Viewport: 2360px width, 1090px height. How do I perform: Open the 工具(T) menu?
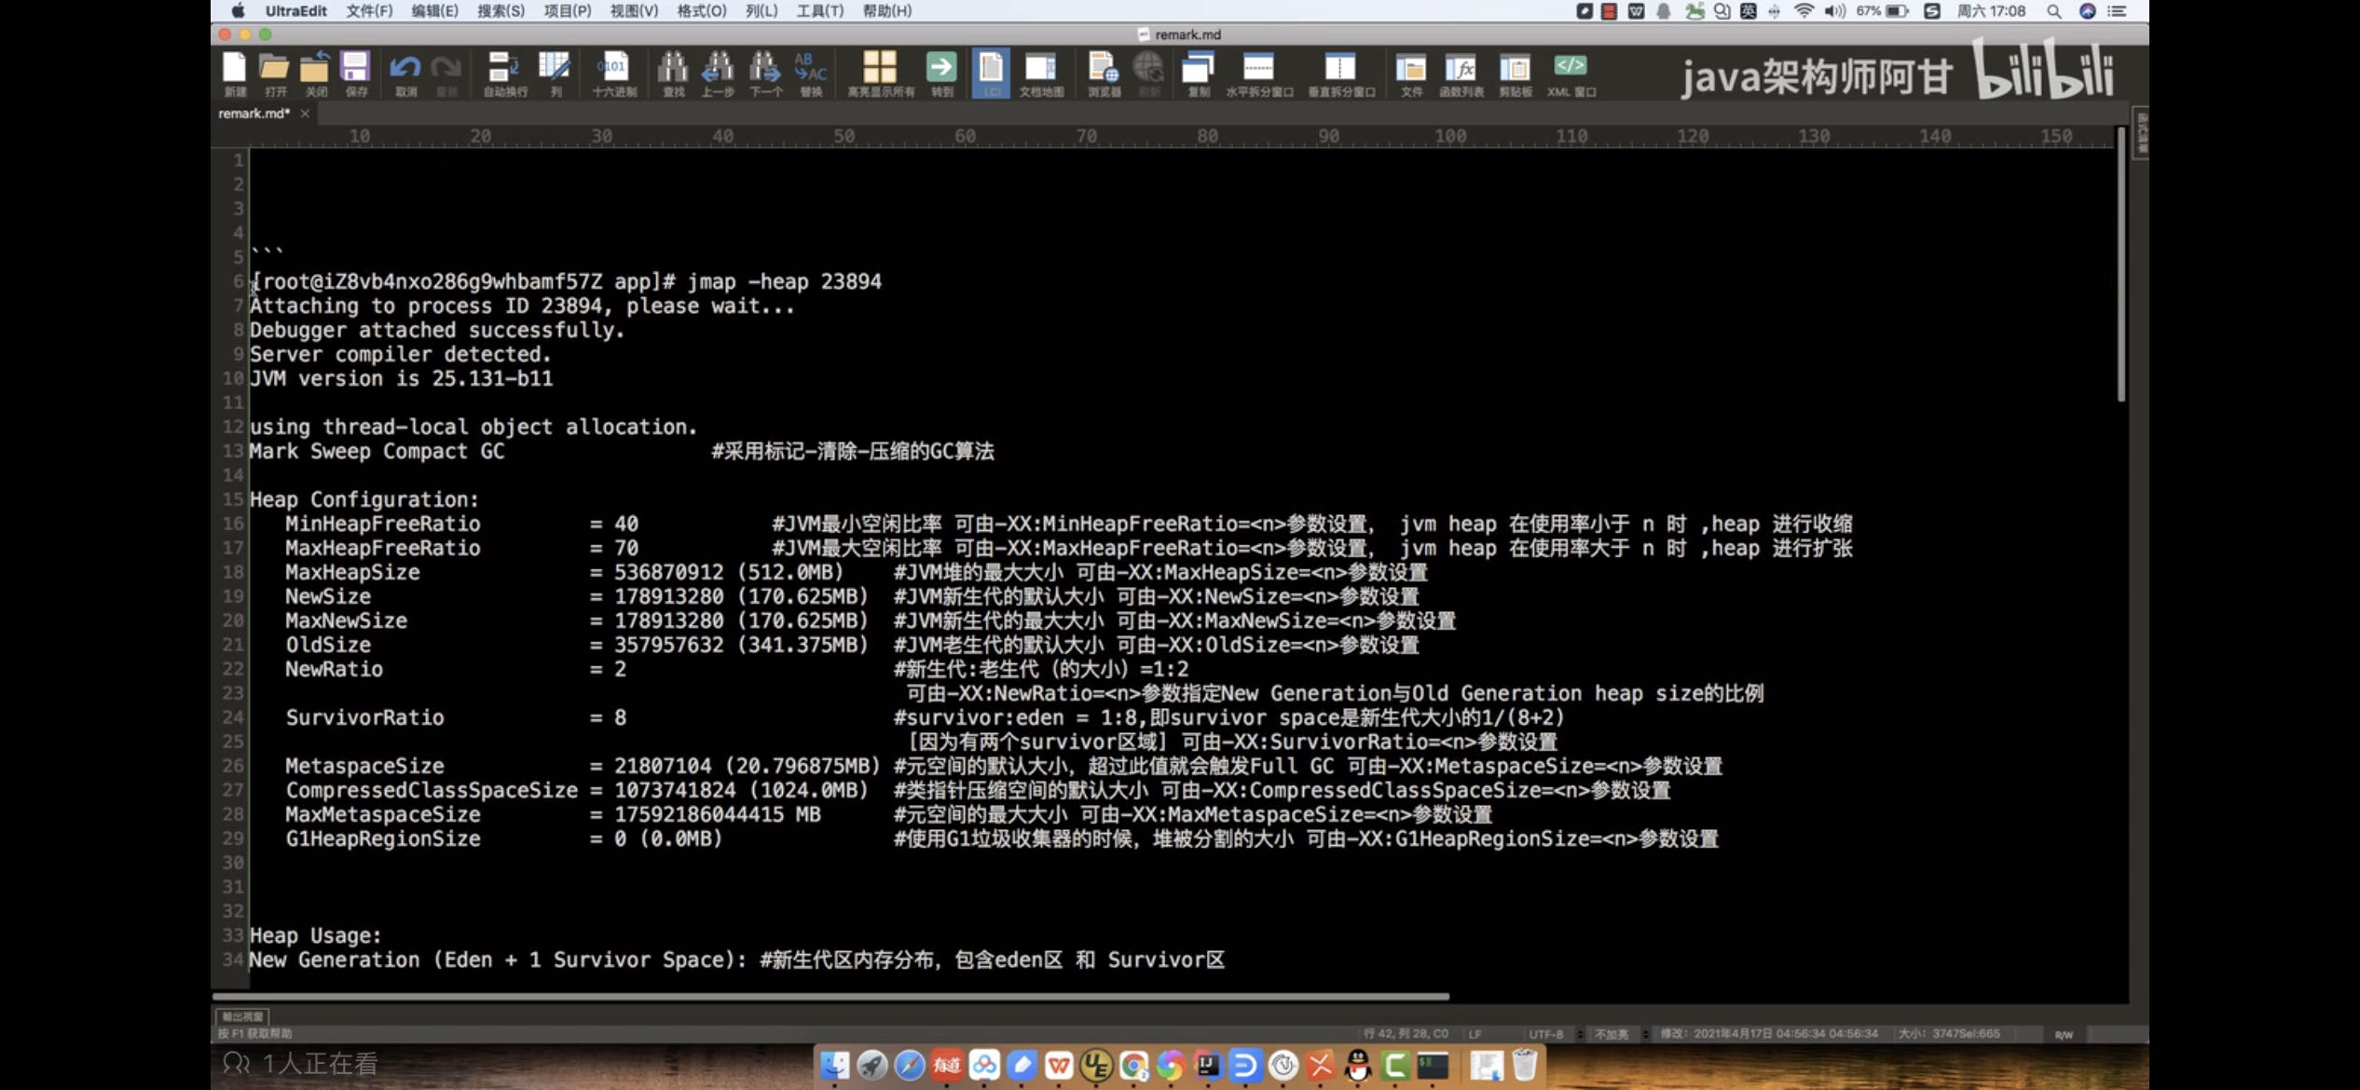click(820, 11)
